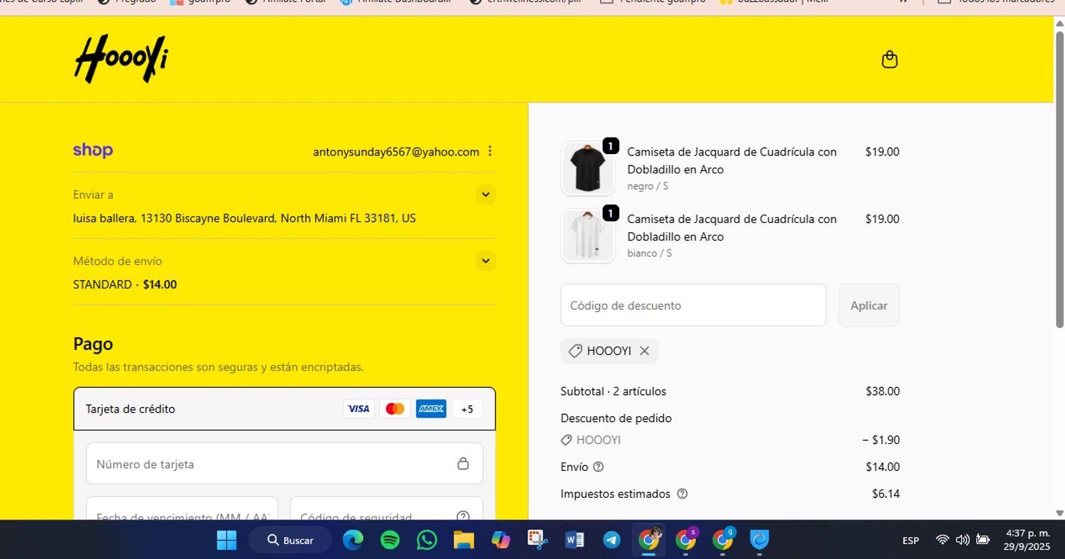Screen dimensions: 1065x559
Task: Open the 'Impuestos estimados' help icon
Action: pyautogui.click(x=682, y=494)
